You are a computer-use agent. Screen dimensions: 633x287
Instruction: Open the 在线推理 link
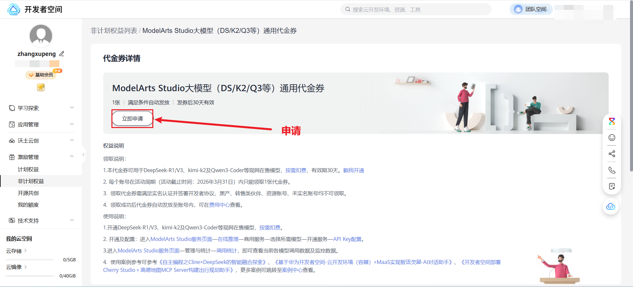point(228,239)
